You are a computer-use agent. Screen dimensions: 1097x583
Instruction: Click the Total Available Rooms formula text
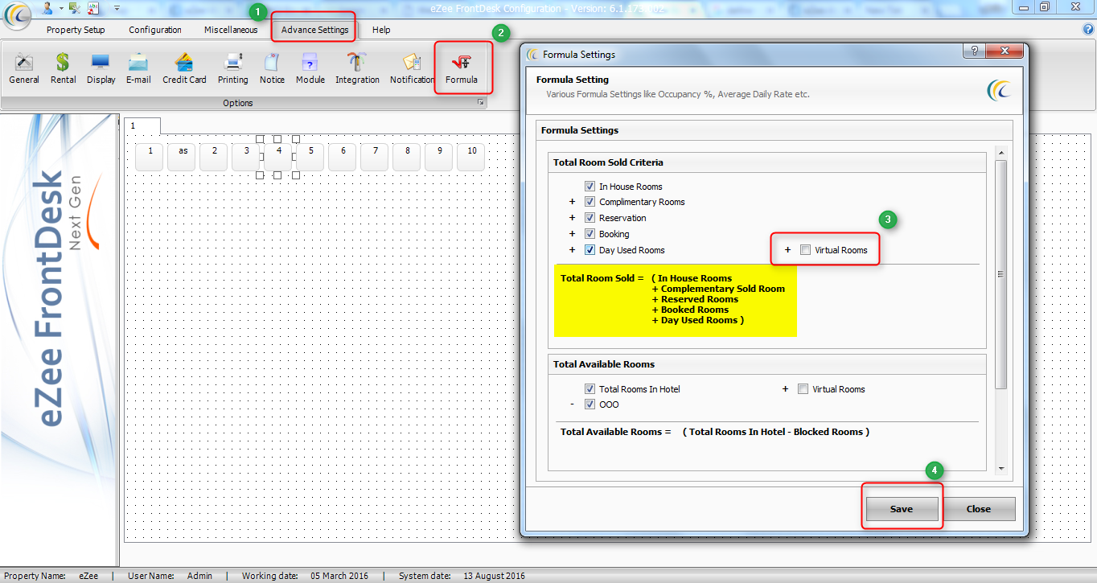click(x=714, y=432)
